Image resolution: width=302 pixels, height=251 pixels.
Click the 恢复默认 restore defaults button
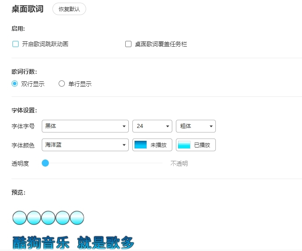(x=69, y=9)
